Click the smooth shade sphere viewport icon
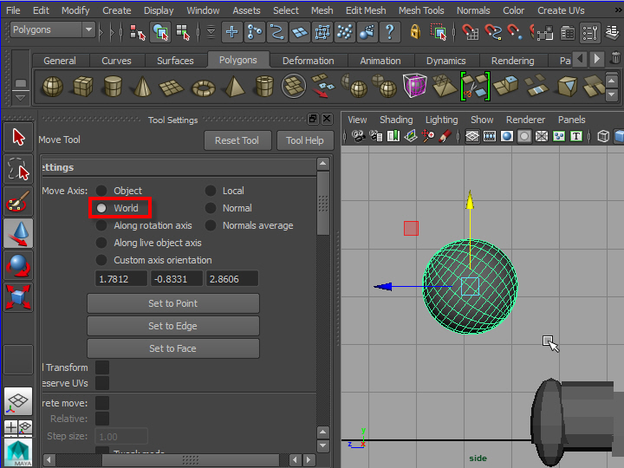The image size is (624, 468). [507, 137]
